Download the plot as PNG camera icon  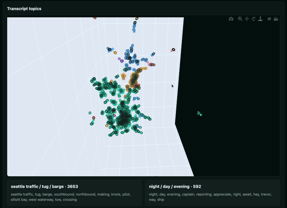point(231,19)
